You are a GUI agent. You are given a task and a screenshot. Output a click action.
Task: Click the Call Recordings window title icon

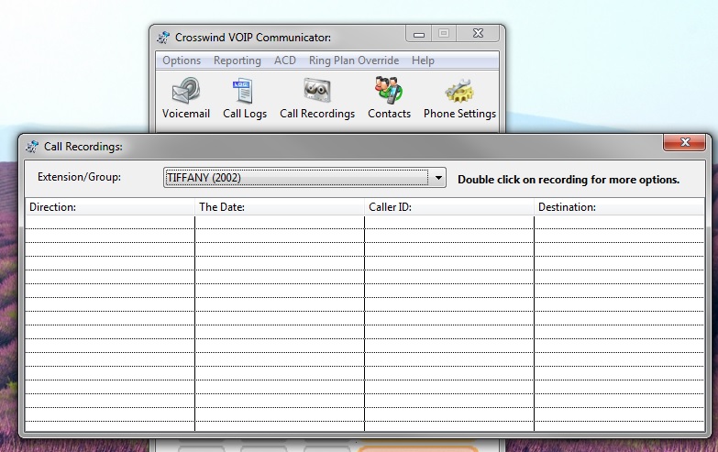(32, 146)
